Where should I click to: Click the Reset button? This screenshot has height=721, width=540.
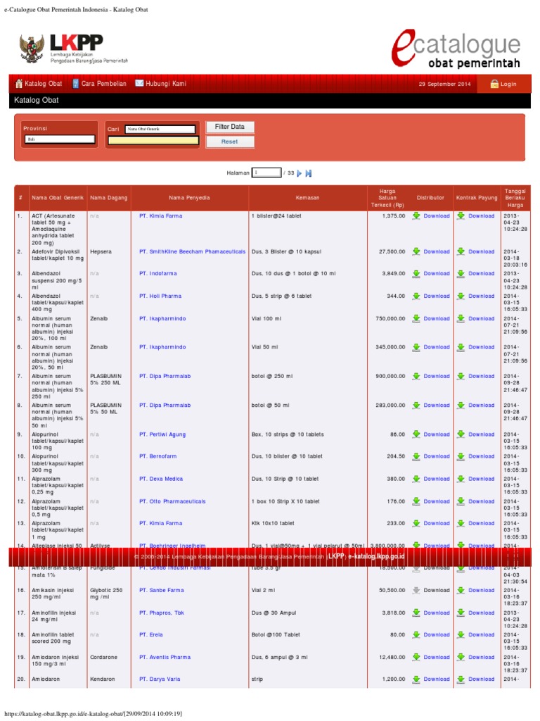tap(230, 142)
